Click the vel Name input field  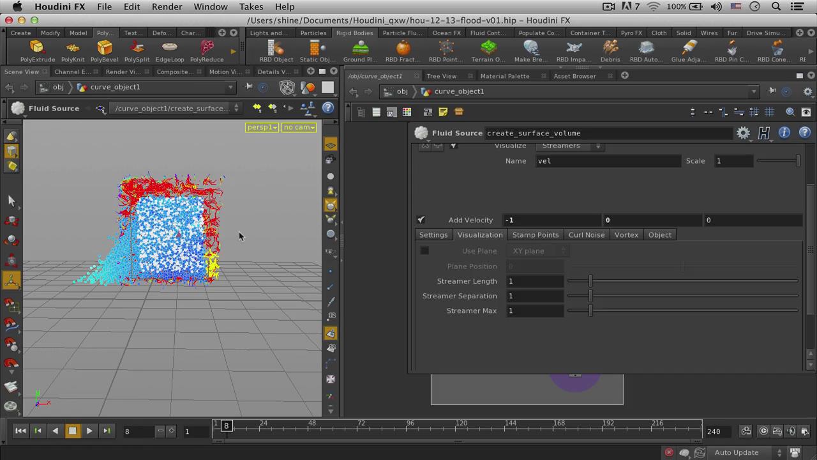608,161
